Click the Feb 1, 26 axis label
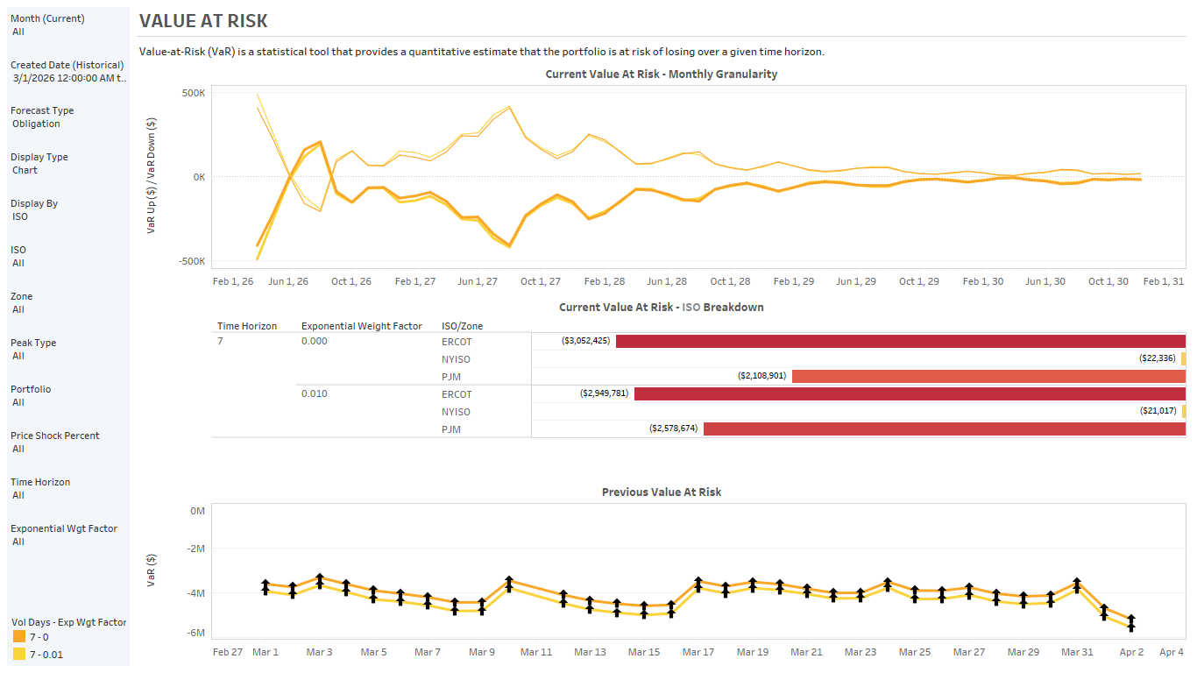The height and width of the screenshot is (673, 1197). (x=231, y=280)
